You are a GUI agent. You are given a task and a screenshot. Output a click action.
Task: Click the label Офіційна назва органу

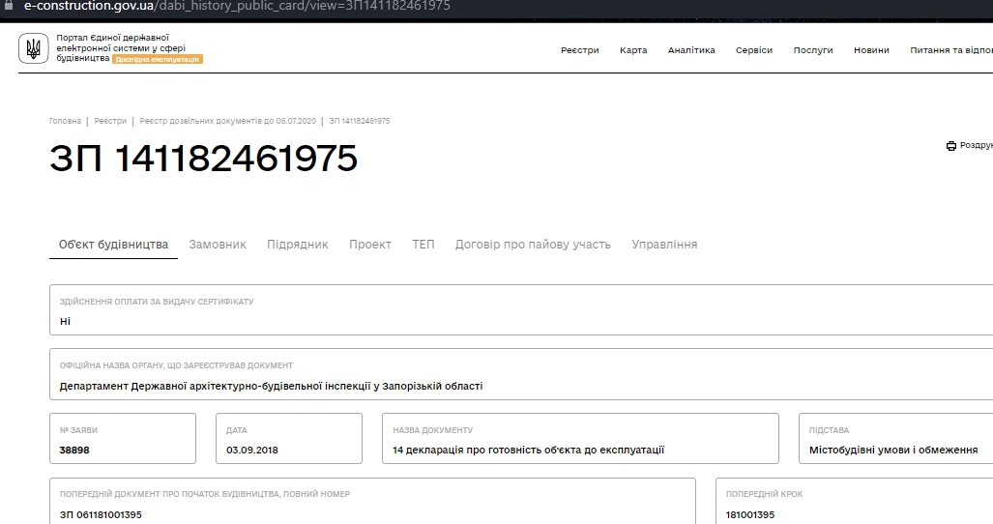[x=176, y=365]
